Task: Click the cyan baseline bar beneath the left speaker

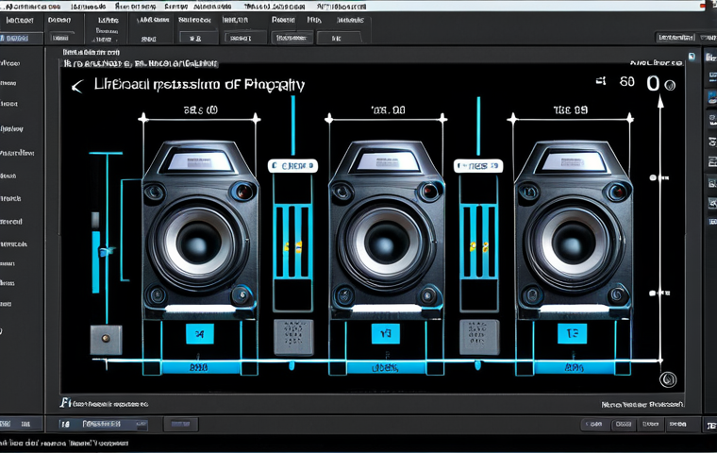Action: click(x=200, y=367)
